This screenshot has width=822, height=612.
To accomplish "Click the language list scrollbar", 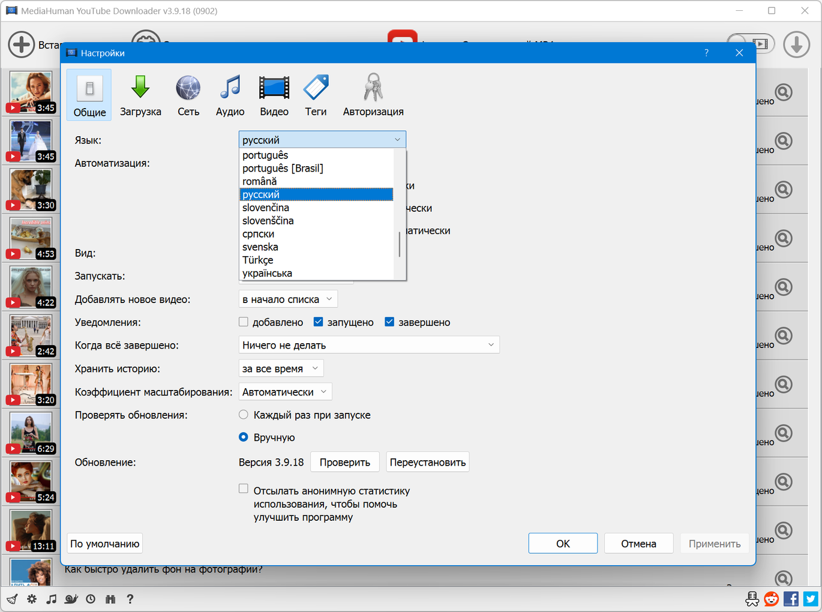I will coord(400,244).
